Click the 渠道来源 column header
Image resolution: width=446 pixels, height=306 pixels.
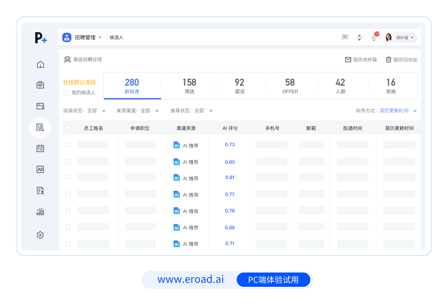(x=186, y=128)
